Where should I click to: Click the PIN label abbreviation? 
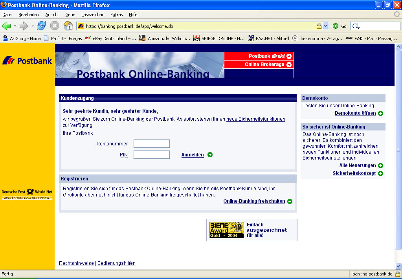(x=123, y=155)
